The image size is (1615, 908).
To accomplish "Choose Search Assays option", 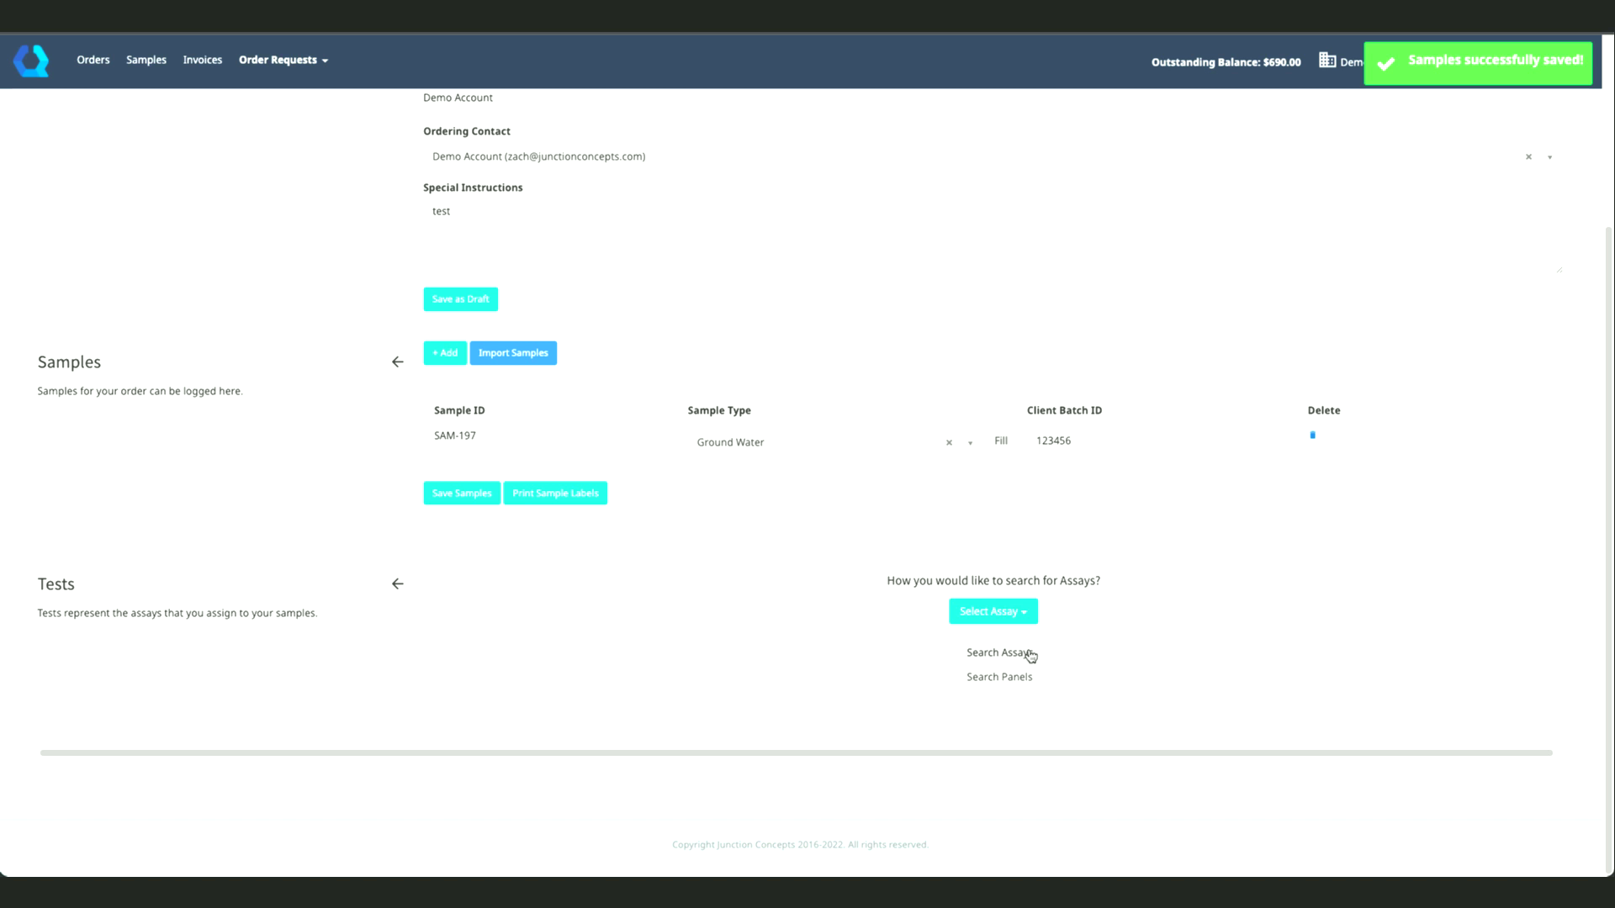I will [998, 652].
